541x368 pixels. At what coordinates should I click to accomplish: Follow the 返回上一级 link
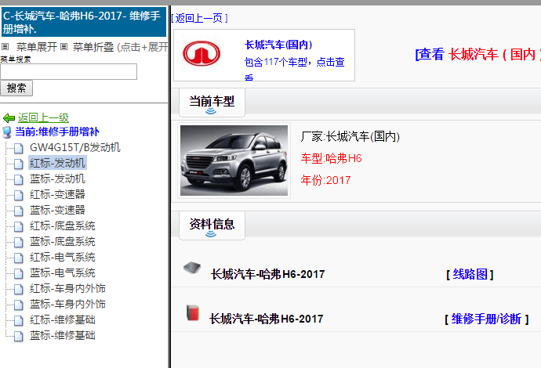point(43,118)
